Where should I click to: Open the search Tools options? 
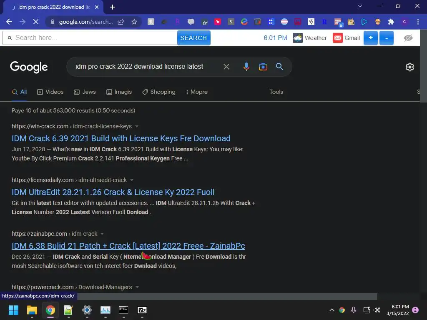(276, 92)
